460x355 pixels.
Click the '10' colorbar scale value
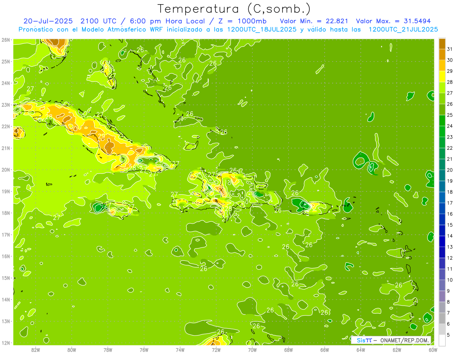450,280
